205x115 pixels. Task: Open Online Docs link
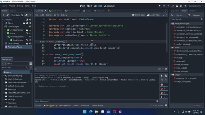[138, 15]
